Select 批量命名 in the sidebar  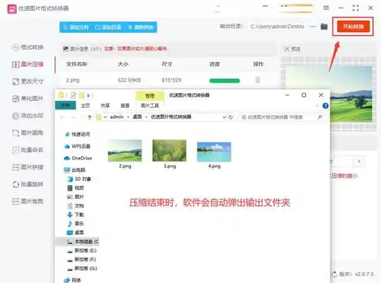pyautogui.click(x=28, y=150)
